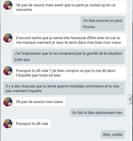Select the 'je veux te serre dans mes bras' message
Screen dimensions: 133x141
click(x=70, y=40)
